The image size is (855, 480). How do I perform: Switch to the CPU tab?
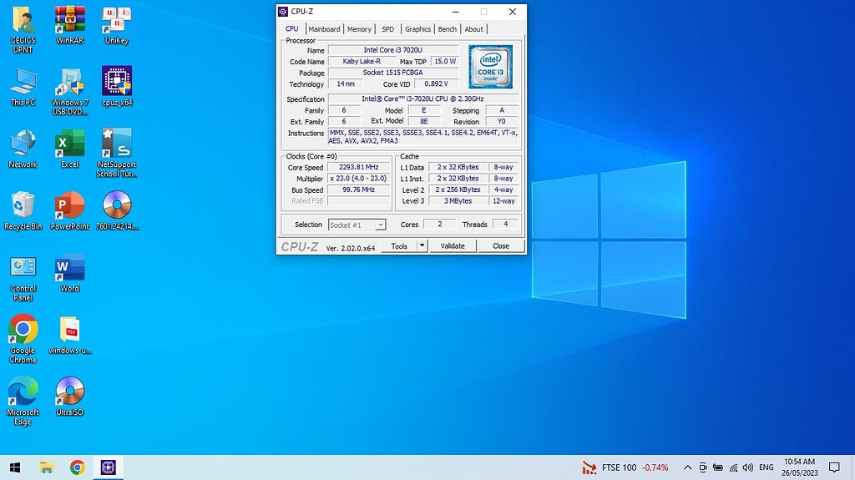coord(291,28)
